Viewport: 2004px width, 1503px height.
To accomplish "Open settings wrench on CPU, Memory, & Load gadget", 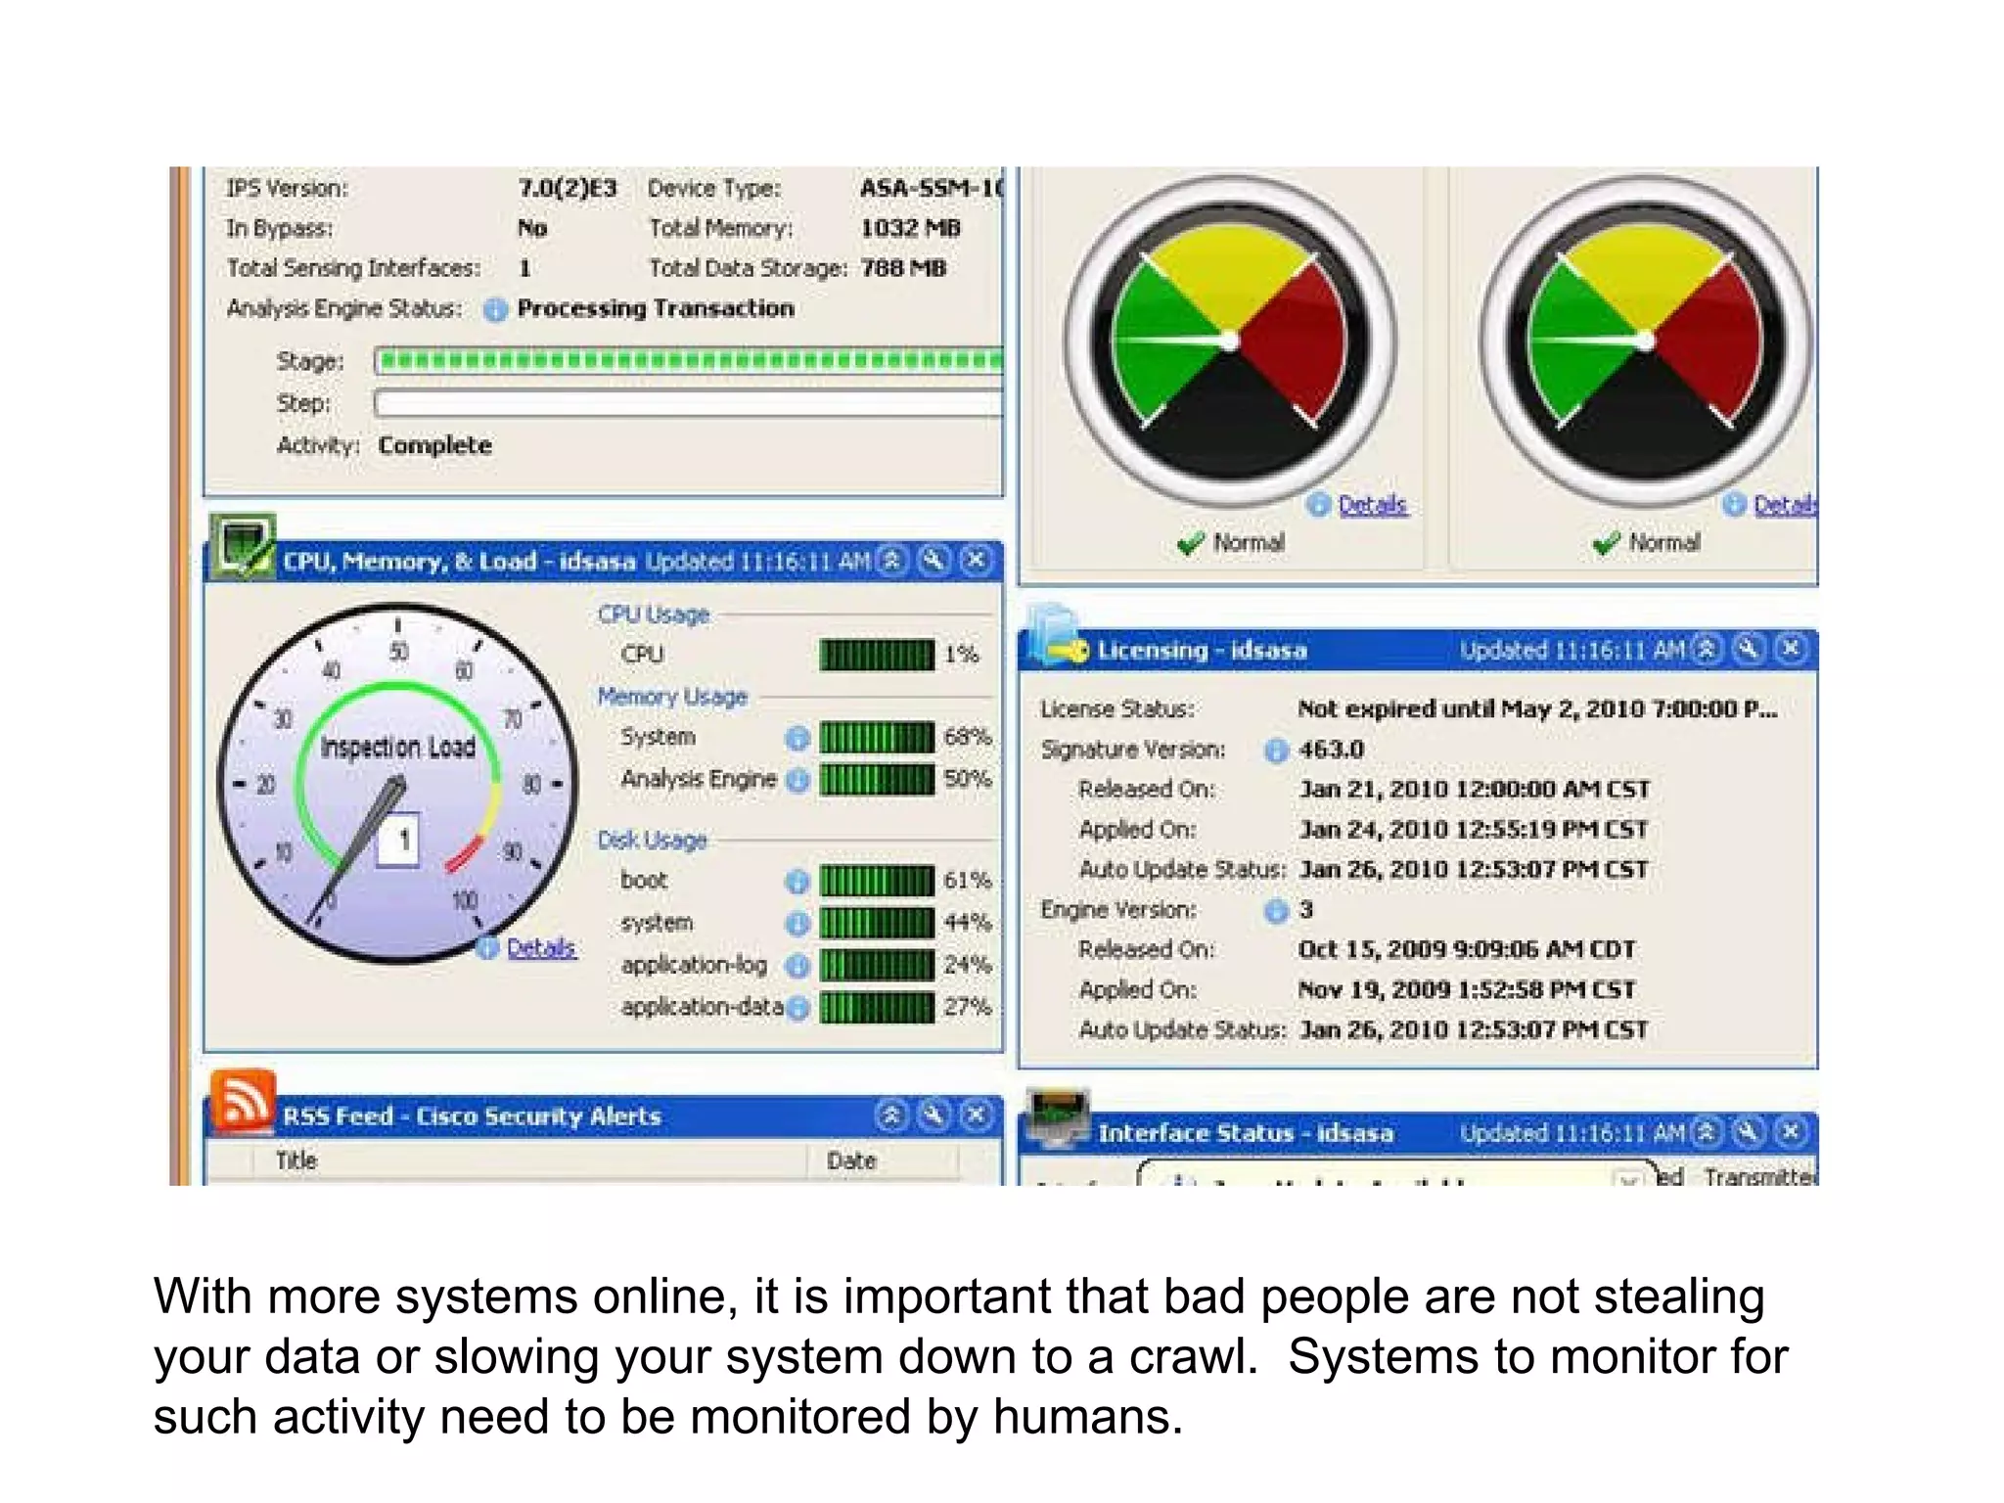I will click(934, 561).
